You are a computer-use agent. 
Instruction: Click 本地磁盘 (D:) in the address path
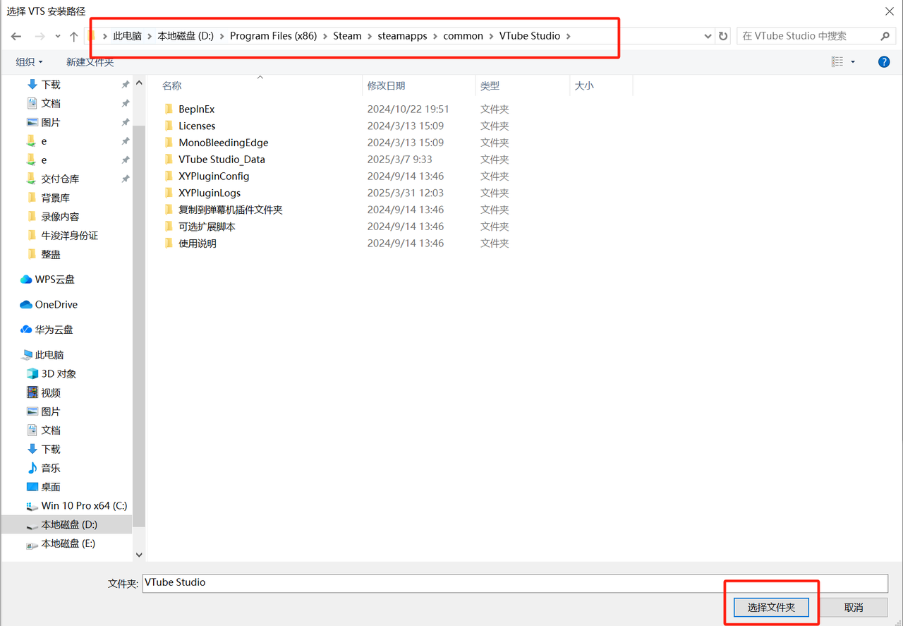point(186,36)
